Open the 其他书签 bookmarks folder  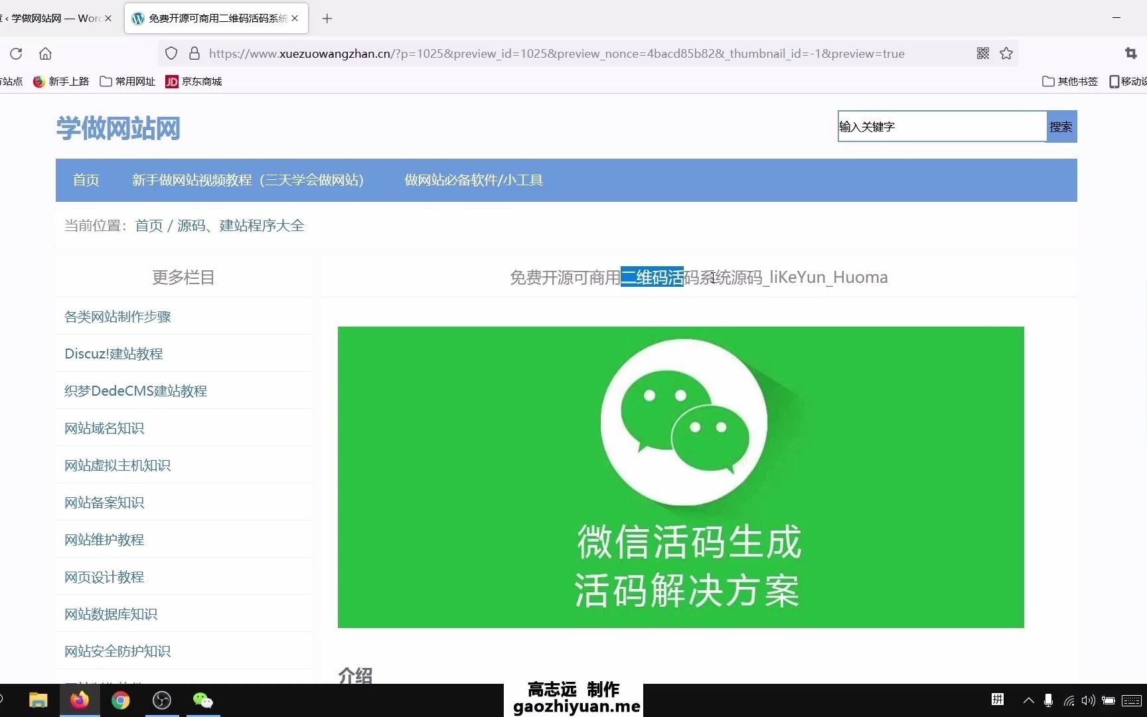pos(1070,81)
